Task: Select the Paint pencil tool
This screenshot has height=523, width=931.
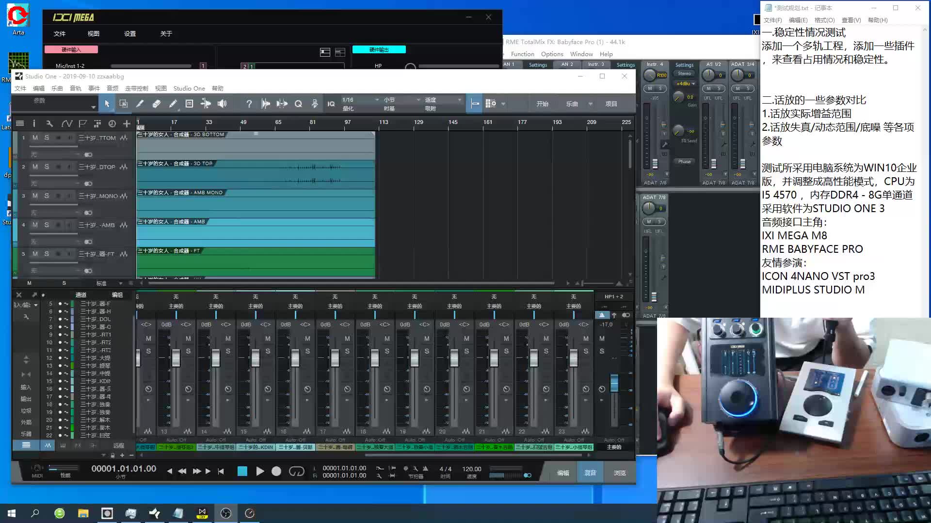Action: (x=173, y=104)
